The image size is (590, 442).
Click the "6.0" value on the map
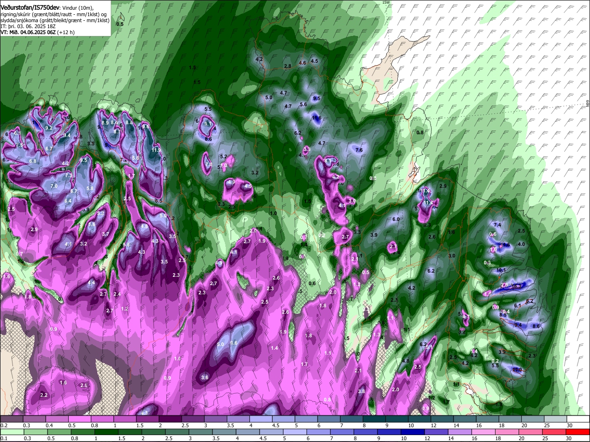pos(395,219)
